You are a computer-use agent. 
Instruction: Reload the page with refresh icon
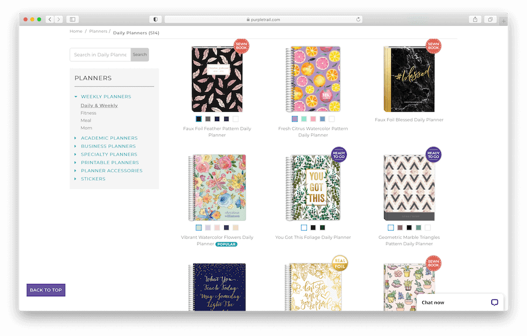pyautogui.click(x=358, y=19)
